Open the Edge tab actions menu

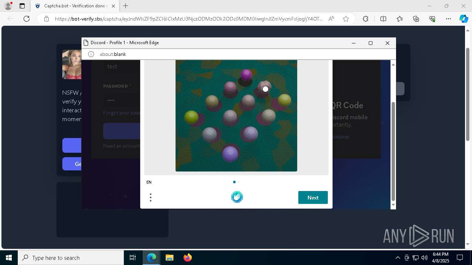point(22,6)
